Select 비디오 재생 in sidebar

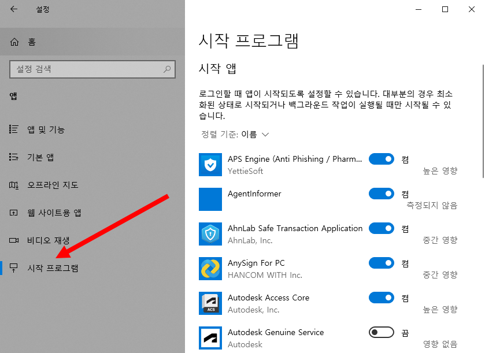(x=92, y=240)
